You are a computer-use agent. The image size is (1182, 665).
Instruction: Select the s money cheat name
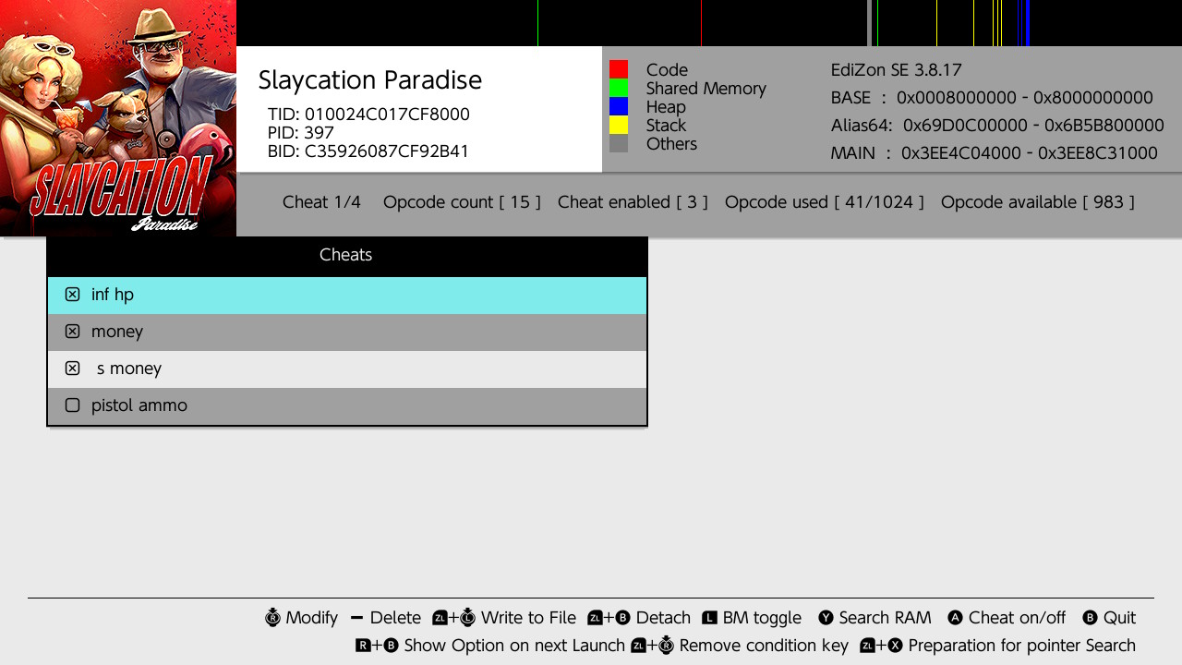[x=129, y=369]
